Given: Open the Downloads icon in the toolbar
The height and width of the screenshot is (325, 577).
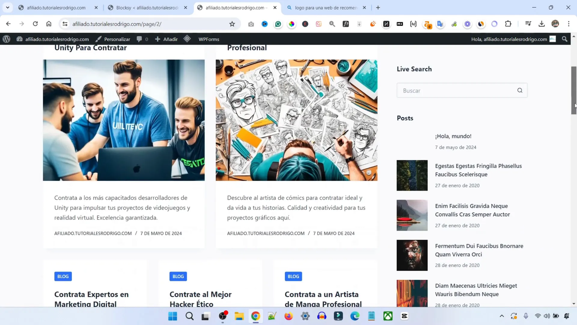Looking at the screenshot, I should tap(541, 24).
